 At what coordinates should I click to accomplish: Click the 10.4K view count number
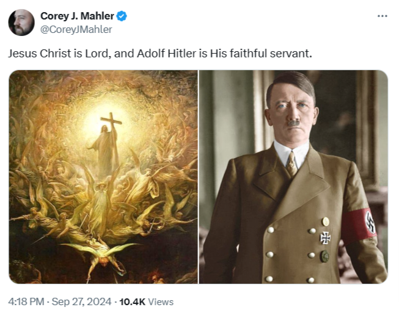point(132,302)
